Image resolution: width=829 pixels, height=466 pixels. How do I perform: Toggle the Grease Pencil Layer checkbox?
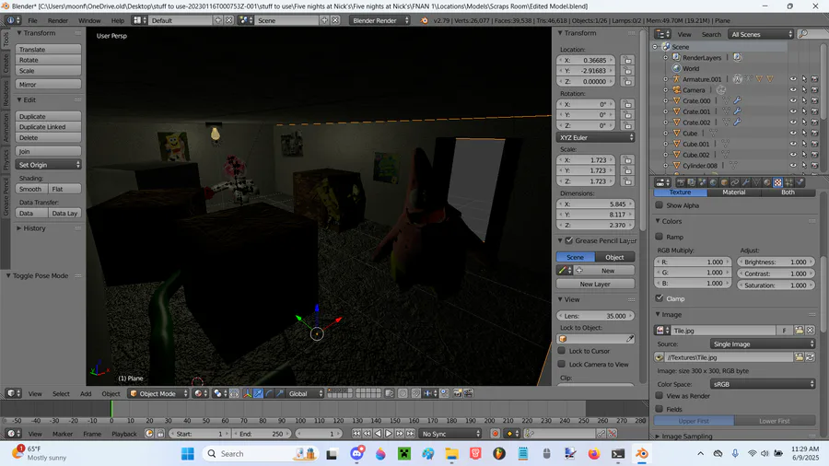coord(569,240)
